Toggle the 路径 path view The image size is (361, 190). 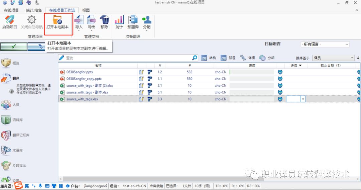coord(228,58)
